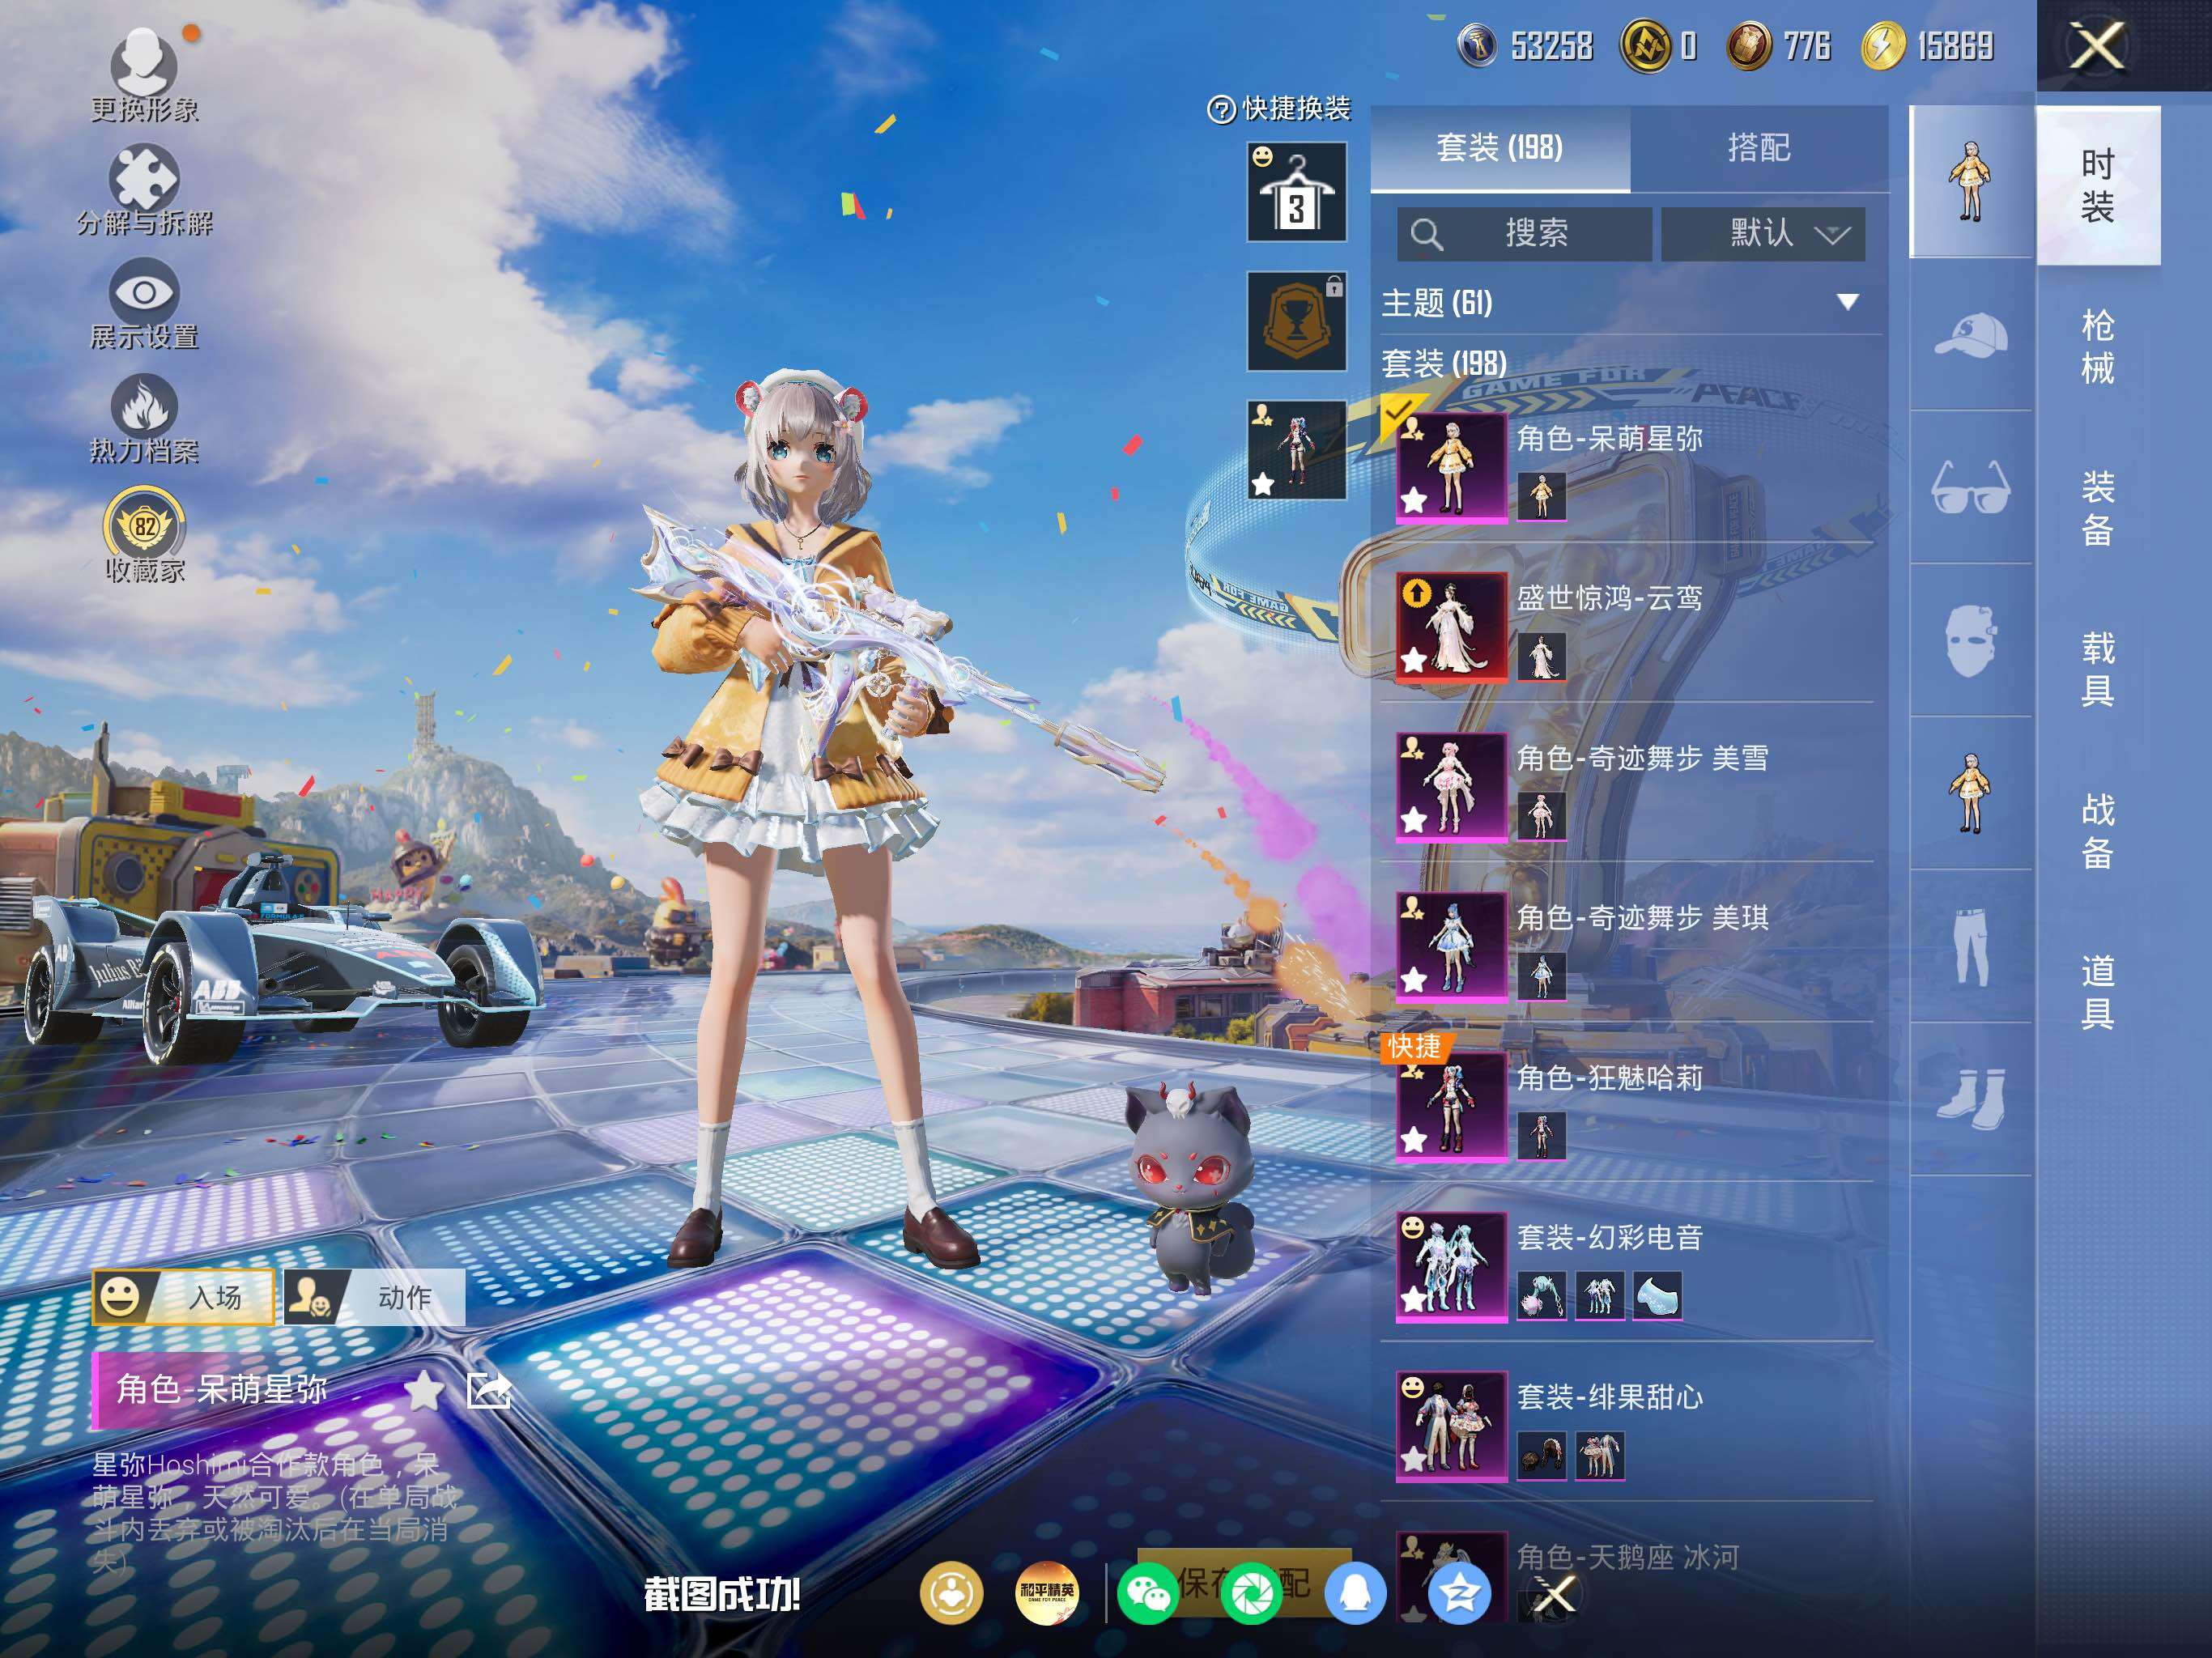This screenshot has height=1658, width=2212.
Task: Select the glasses category icon
Action: click(x=1970, y=488)
